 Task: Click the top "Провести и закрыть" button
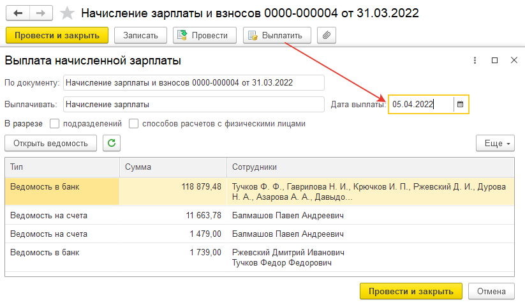coord(57,36)
